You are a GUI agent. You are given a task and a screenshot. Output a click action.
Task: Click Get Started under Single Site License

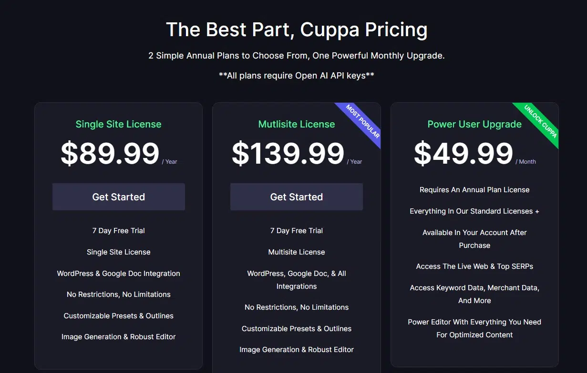[118, 196]
